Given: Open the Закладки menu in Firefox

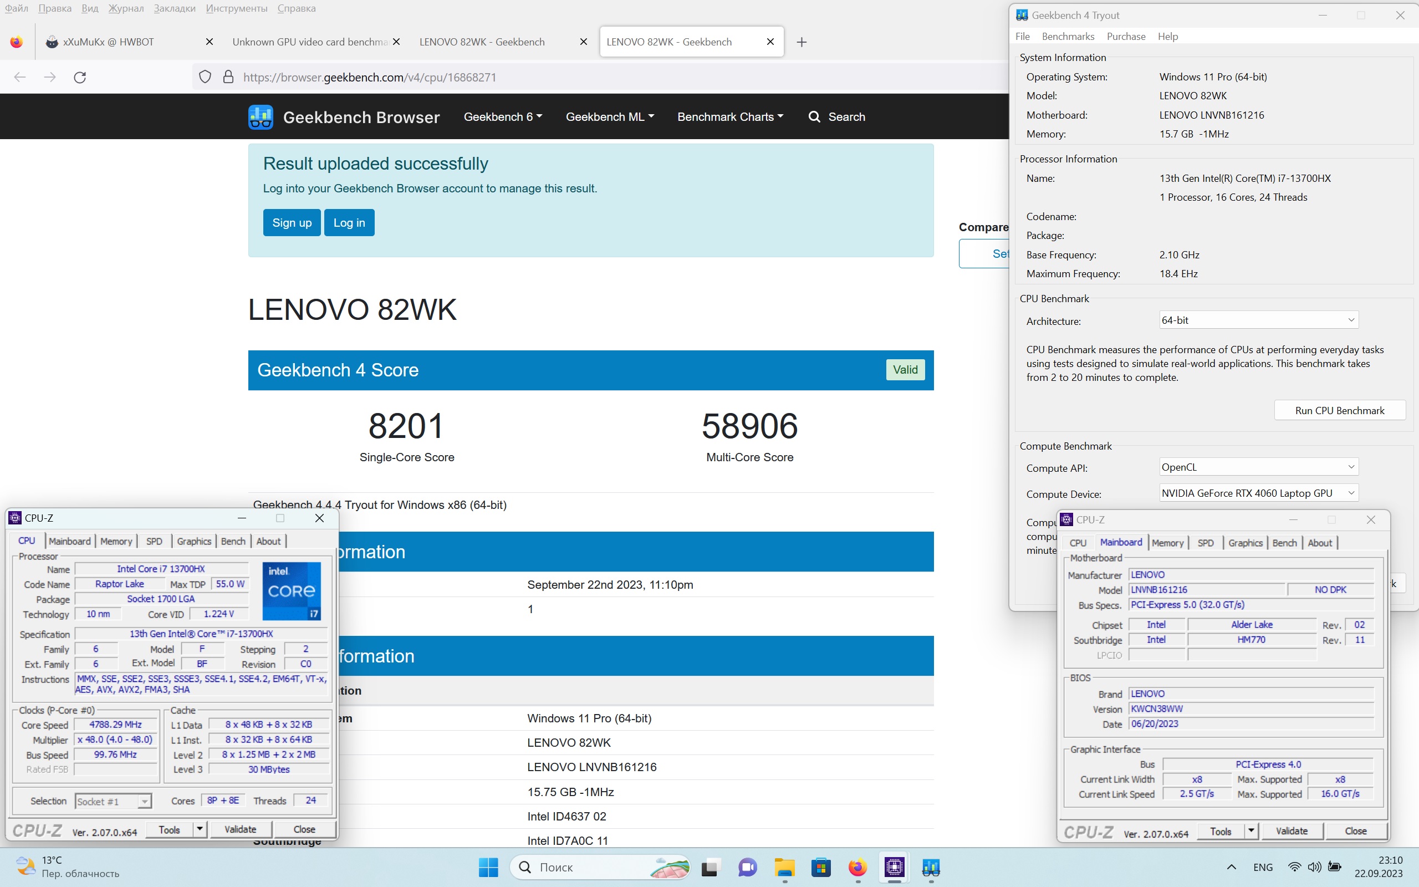Looking at the screenshot, I should tap(175, 8).
